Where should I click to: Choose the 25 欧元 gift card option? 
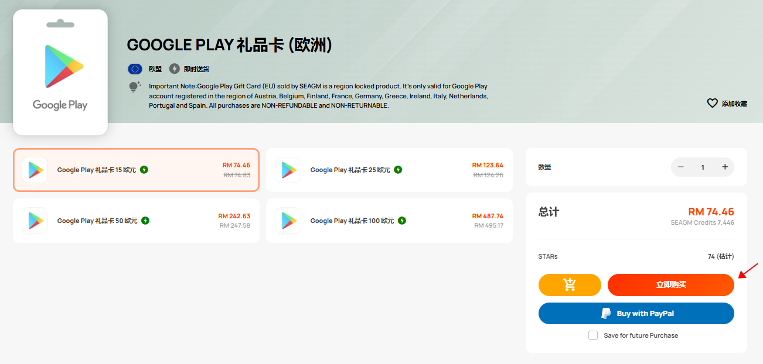pyautogui.click(x=389, y=170)
